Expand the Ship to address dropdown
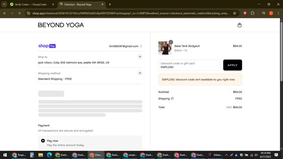Image resolution: width=283 pixels, height=159 pixels. tap(140, 57)
